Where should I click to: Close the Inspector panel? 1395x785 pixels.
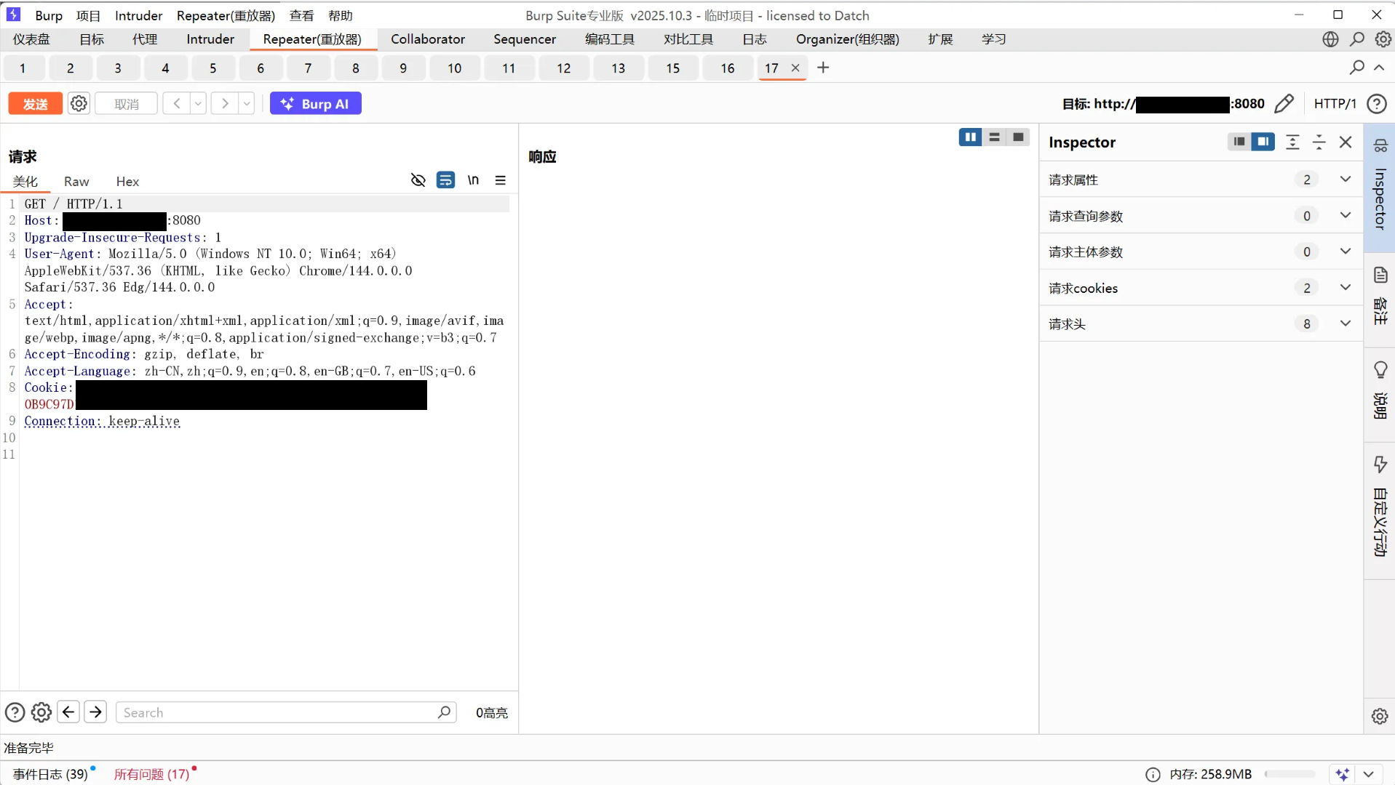1346,142
